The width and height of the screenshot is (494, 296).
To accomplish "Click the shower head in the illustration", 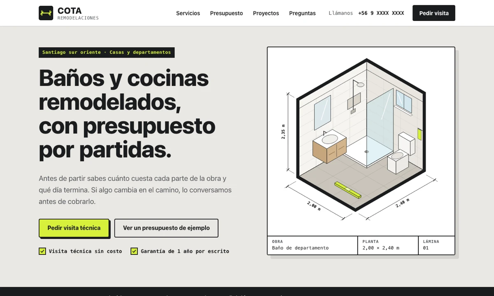I will pyautogui.click(x=360, y=85).
